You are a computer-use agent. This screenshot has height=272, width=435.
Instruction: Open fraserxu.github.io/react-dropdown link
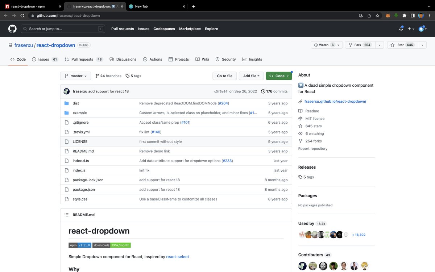(335, 102)
